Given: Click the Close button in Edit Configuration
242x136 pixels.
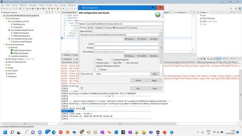Looking at the screenshot, I should (x=154, y=88).
